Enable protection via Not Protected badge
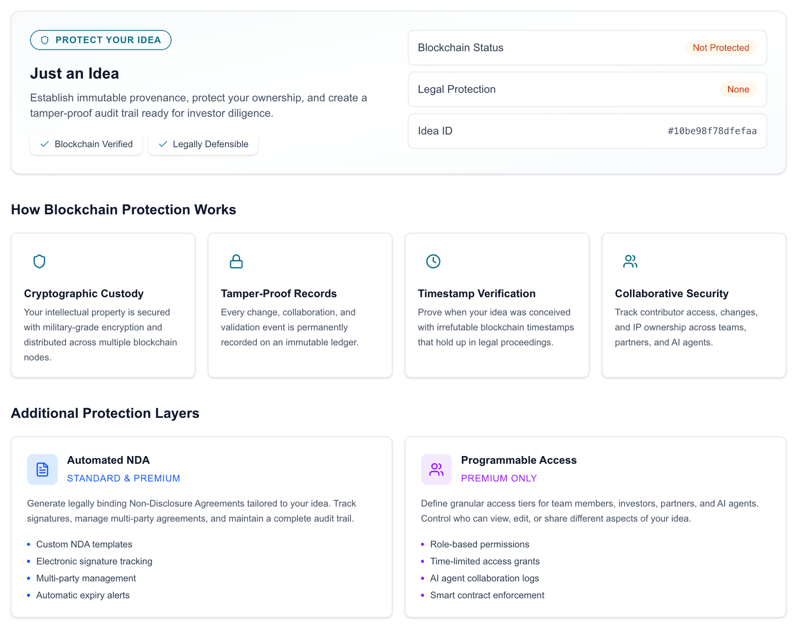The width and height of the screenshot is (798, 626). pos(721,47)
